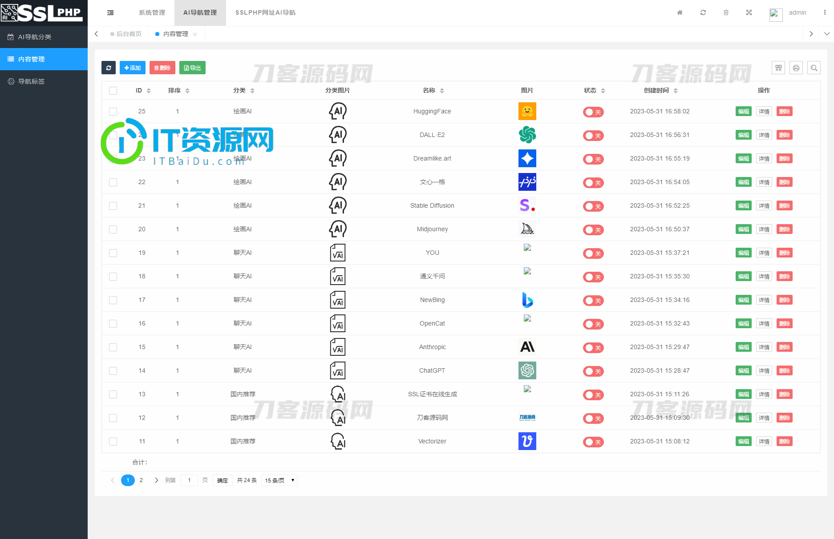Open the SSLPHP网址AI导航 top menu
The width and height of the screenshot is (834, 539).
click(x=265, y=12)
